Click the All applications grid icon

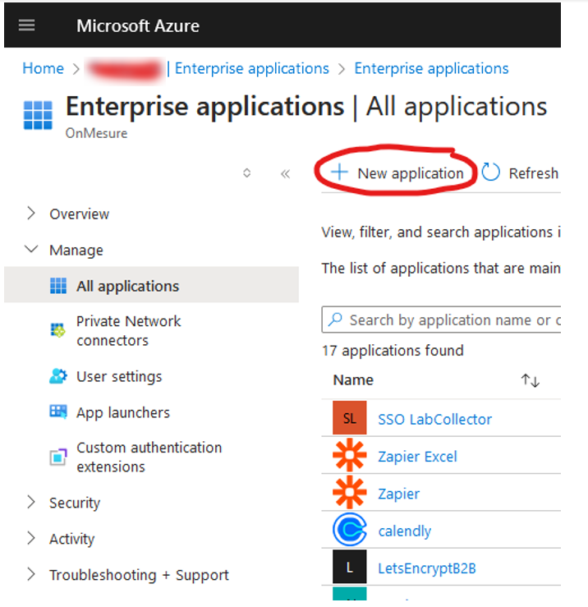58,286
